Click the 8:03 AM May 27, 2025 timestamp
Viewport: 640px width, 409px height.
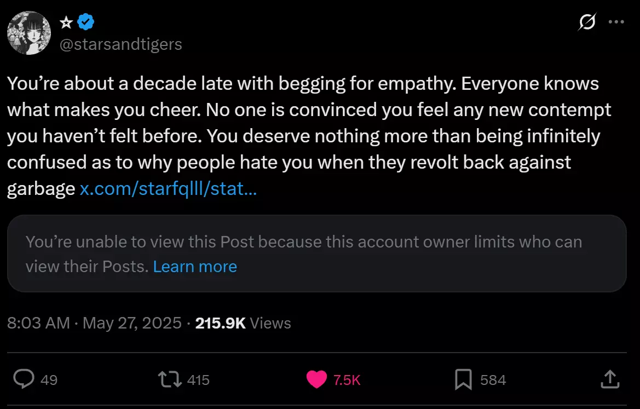coord(94,323)
